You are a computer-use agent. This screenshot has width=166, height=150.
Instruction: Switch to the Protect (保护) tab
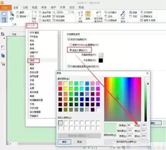click(53, 7)
